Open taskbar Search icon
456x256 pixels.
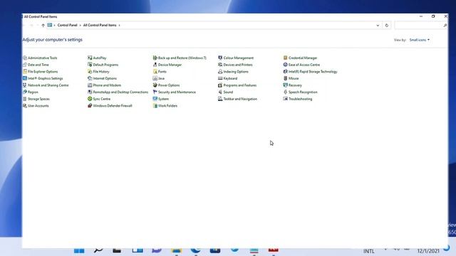click(x=98, y=250)
